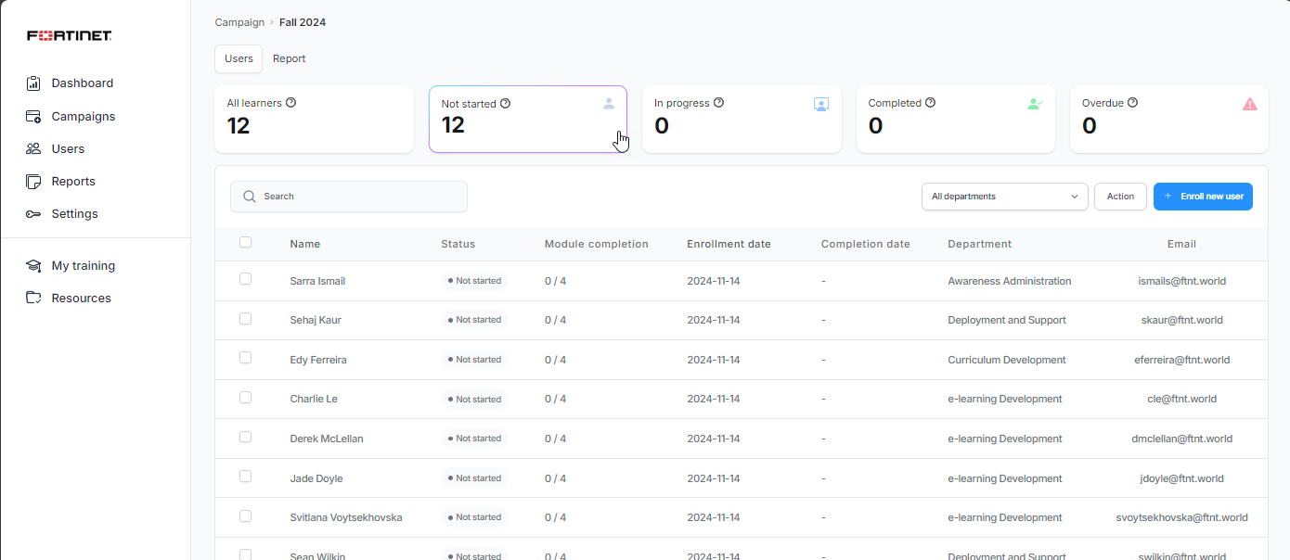
Task: Click email svoytsekhovska@ftnt.world
Action: coord(1182,517)
